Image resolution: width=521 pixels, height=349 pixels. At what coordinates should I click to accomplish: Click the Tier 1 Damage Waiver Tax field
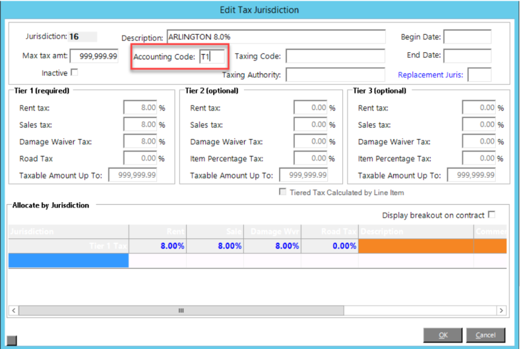pos(140,141)
